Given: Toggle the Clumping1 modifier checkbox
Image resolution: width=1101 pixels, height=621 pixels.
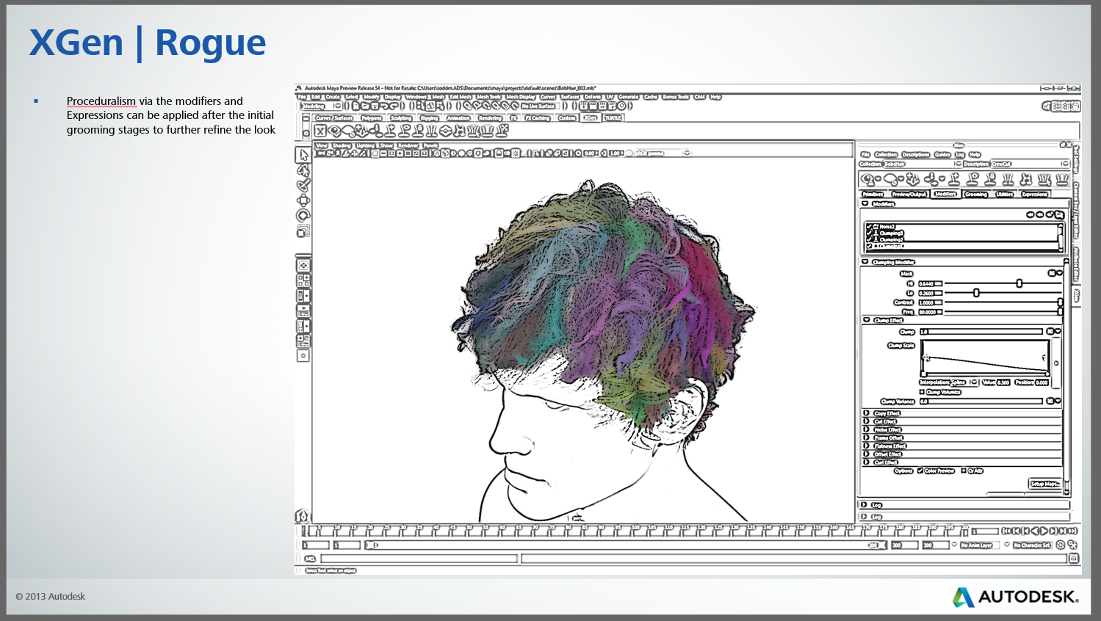Looking at the screenshot, I should point(870,246).
